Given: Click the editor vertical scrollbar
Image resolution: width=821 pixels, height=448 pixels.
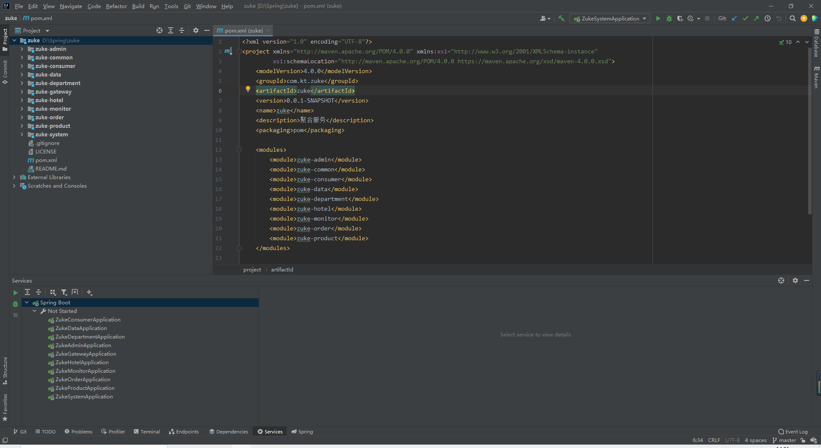Looking at the screenshot, I should [x=809, y=130].
